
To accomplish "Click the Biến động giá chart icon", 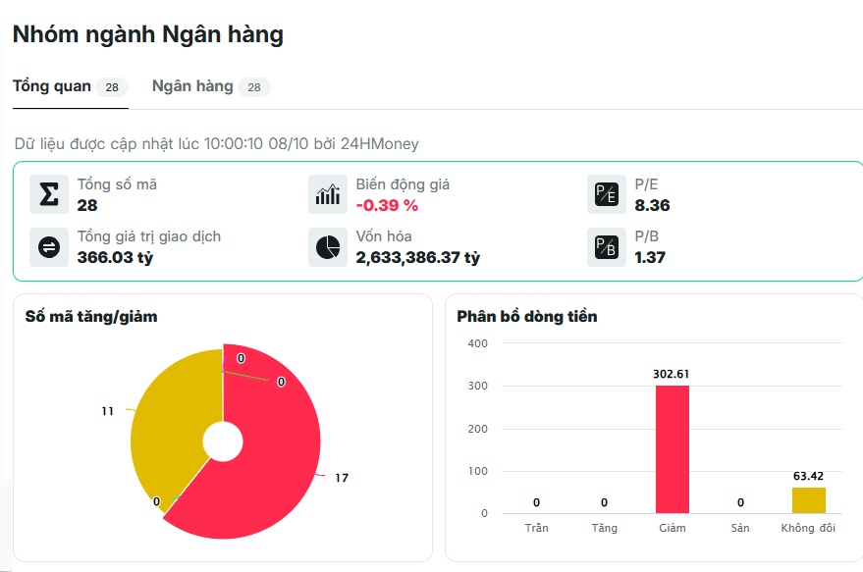I will tap(328, 194).
